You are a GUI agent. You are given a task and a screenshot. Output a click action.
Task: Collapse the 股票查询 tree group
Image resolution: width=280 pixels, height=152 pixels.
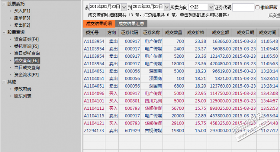pos(4,32)
